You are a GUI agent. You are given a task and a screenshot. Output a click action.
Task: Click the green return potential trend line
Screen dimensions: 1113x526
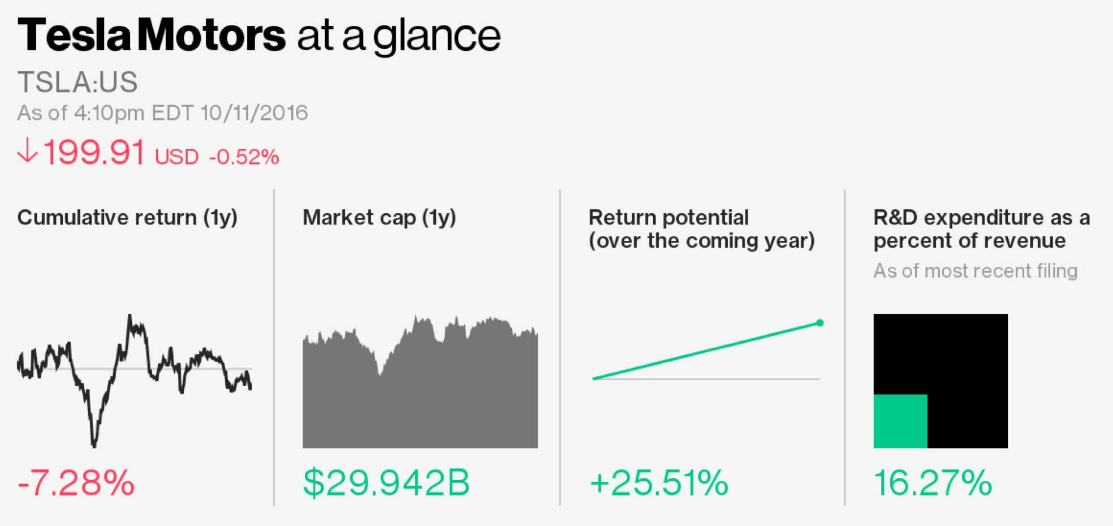pyautogui.click(x=706, y=351)
